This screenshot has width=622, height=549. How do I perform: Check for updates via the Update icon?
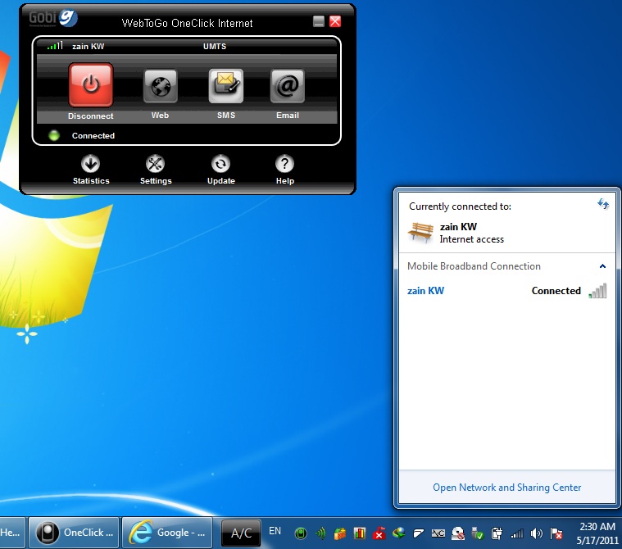(x=220, y=163)
